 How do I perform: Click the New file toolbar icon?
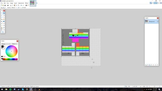tap(1, 5)
